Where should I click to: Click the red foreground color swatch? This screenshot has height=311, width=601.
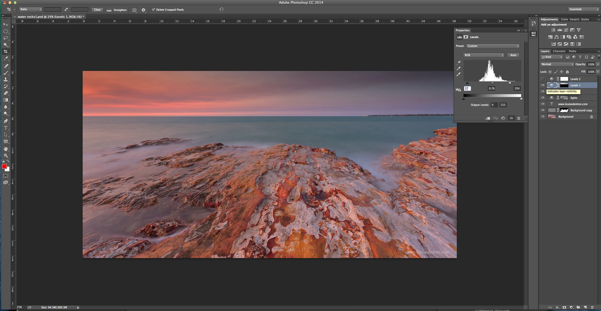(x=4, y=166)
